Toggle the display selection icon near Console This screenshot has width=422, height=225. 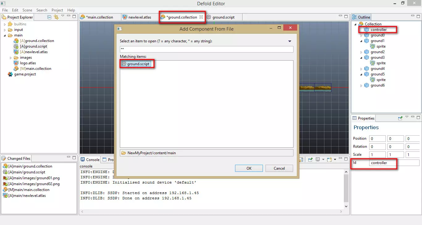pos(318,159)
